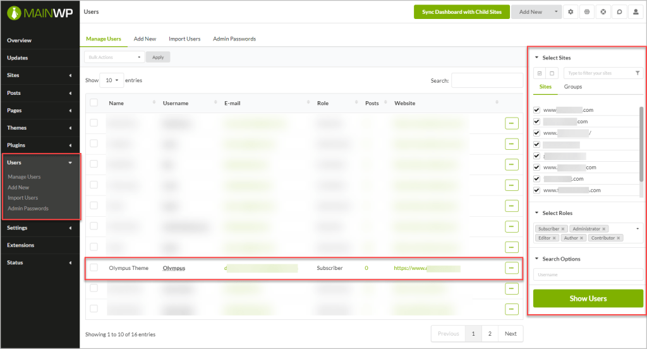
Task: Open the Show 10 entries dropdown
Action: tap(111, 80)
